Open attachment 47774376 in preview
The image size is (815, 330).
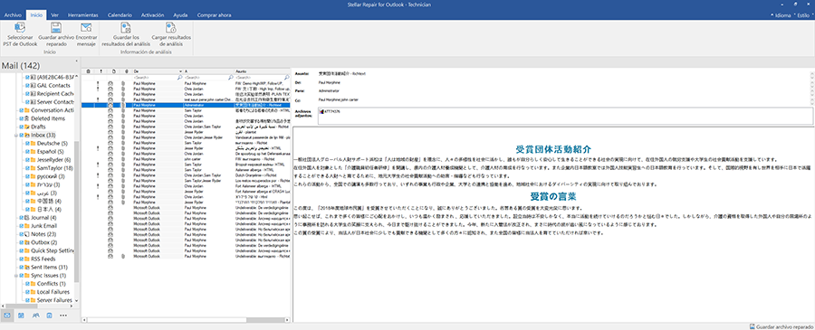coord(329,111)
